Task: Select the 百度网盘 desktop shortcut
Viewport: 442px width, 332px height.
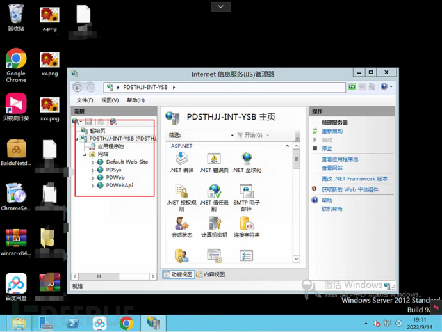Action: (16, 287)
